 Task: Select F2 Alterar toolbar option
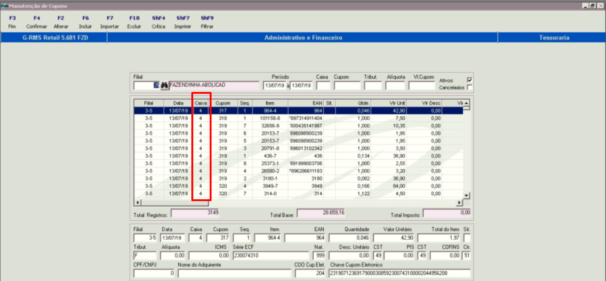[x=61, y=22]
